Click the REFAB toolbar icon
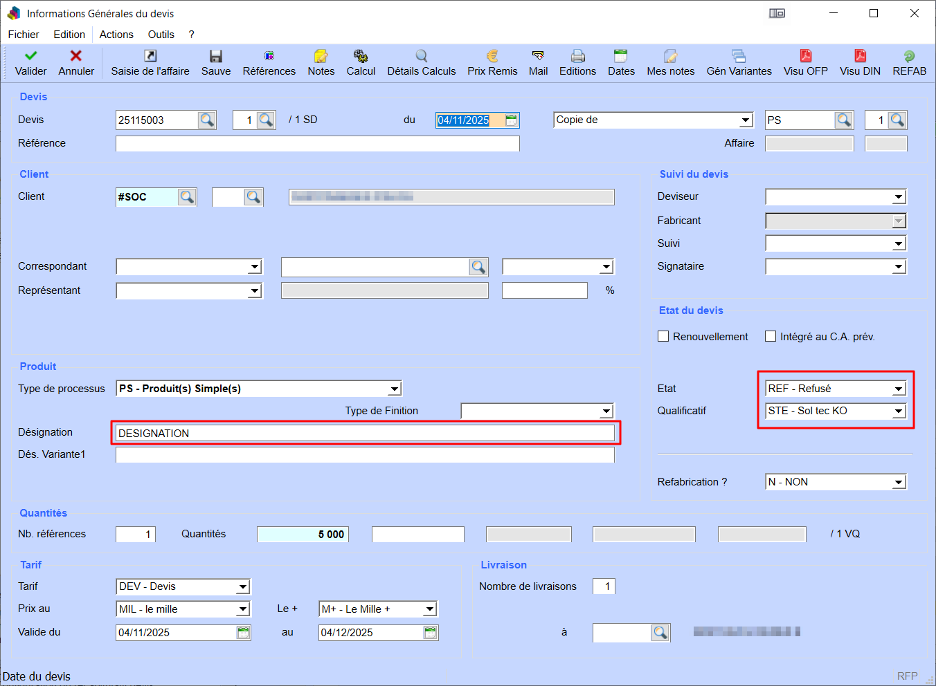 (909, 56)
